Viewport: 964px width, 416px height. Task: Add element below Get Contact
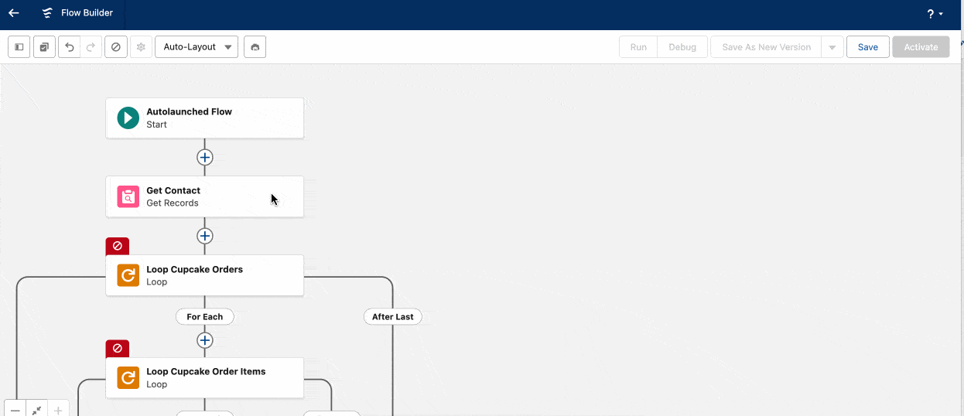(x=204, y=236)
